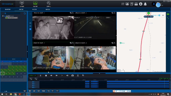Collapse the vehicle group tree node

tap(3, 16)
